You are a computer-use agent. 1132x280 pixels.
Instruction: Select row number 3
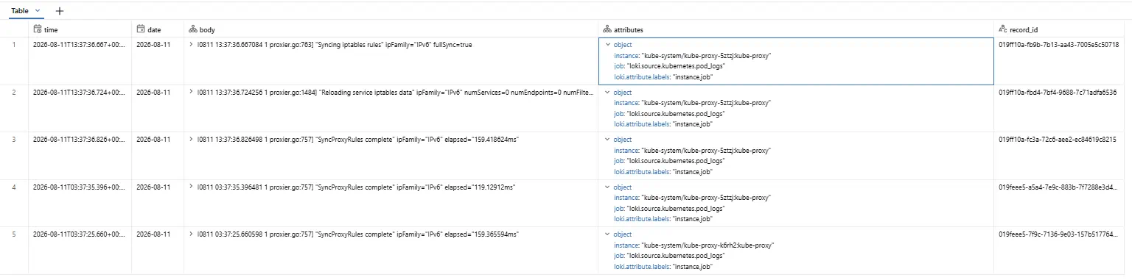[x=13, y=140]
